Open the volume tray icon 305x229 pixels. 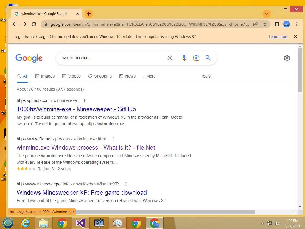pos(277,223)
